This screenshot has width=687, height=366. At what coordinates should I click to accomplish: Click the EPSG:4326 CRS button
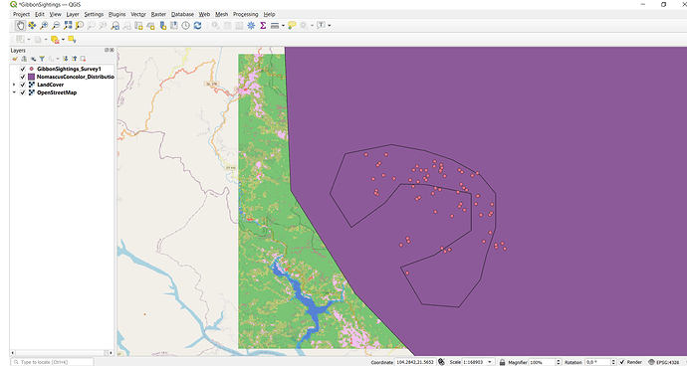pos(663,362)
